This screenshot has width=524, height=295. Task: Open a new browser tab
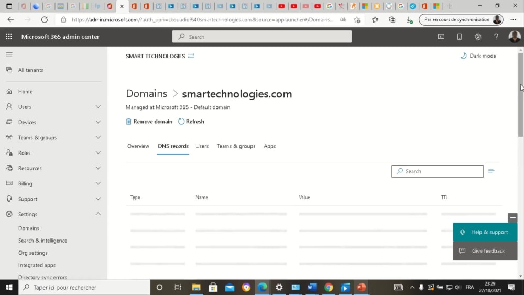pos(450,6)
